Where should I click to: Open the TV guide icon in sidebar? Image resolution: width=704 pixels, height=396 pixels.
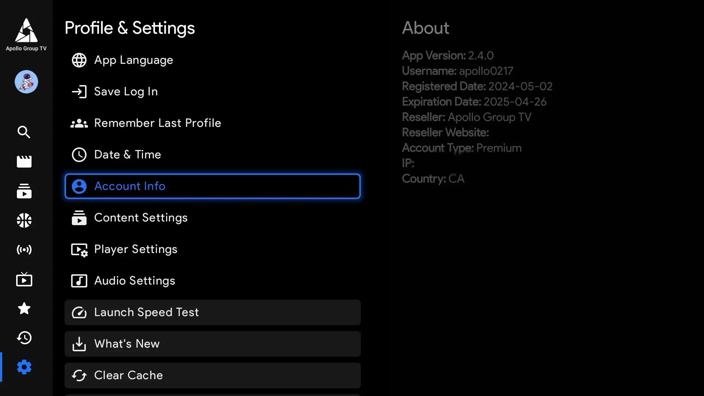pyautogui.click(x=24, y=279)
